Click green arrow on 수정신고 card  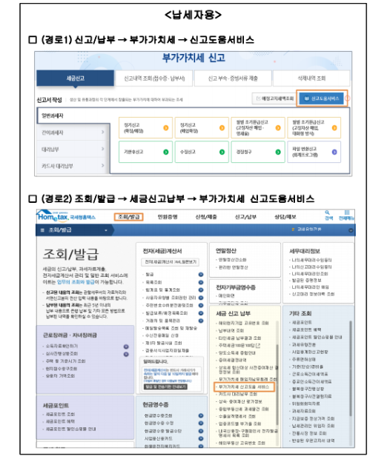point(222,152)
